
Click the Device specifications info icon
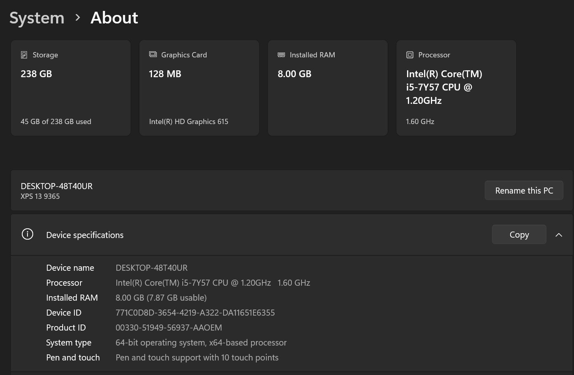point(27,234)
